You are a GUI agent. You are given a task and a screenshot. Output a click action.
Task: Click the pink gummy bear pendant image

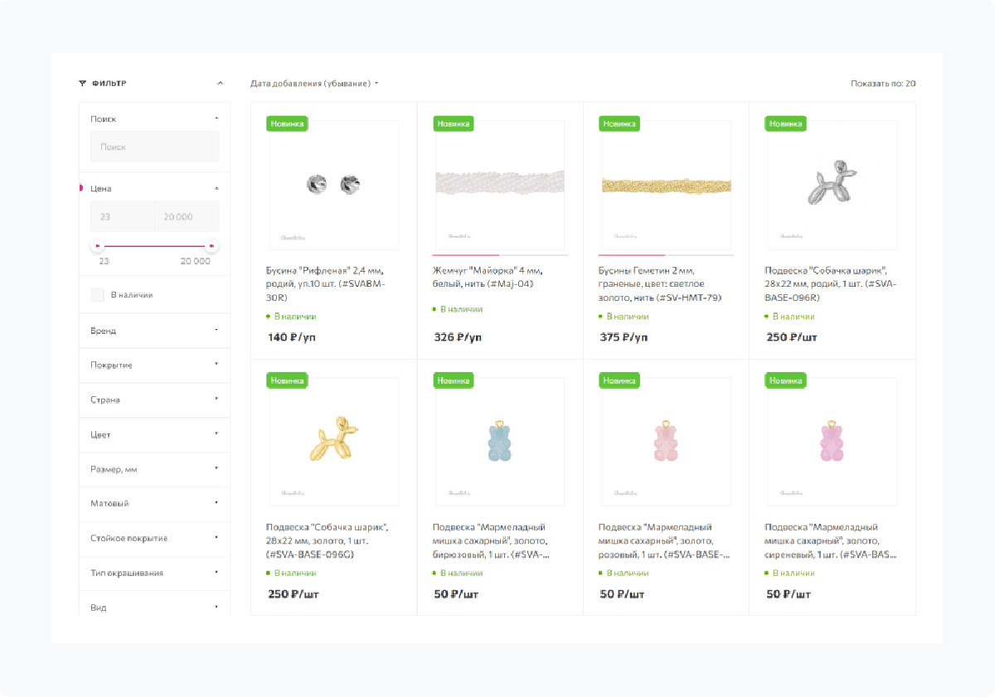click(x=666, y=442)
